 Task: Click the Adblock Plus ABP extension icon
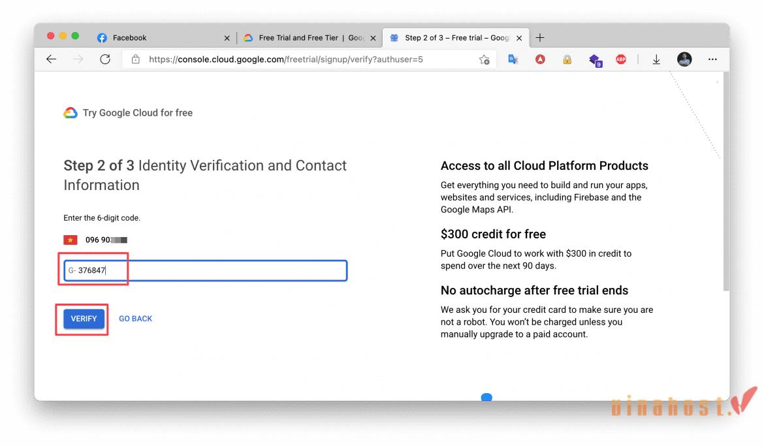[620, 59]
